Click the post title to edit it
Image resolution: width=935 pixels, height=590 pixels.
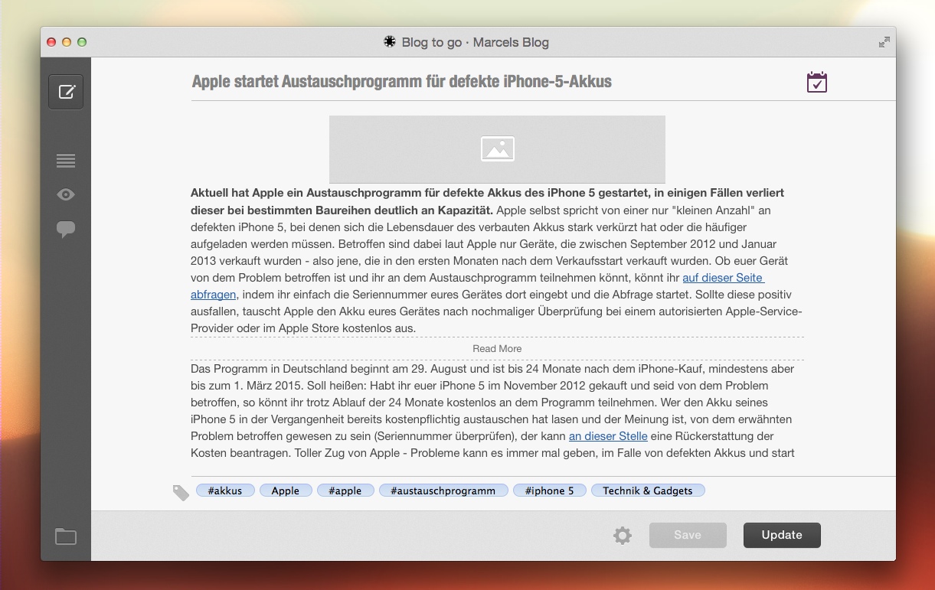(x=402, y=81)
